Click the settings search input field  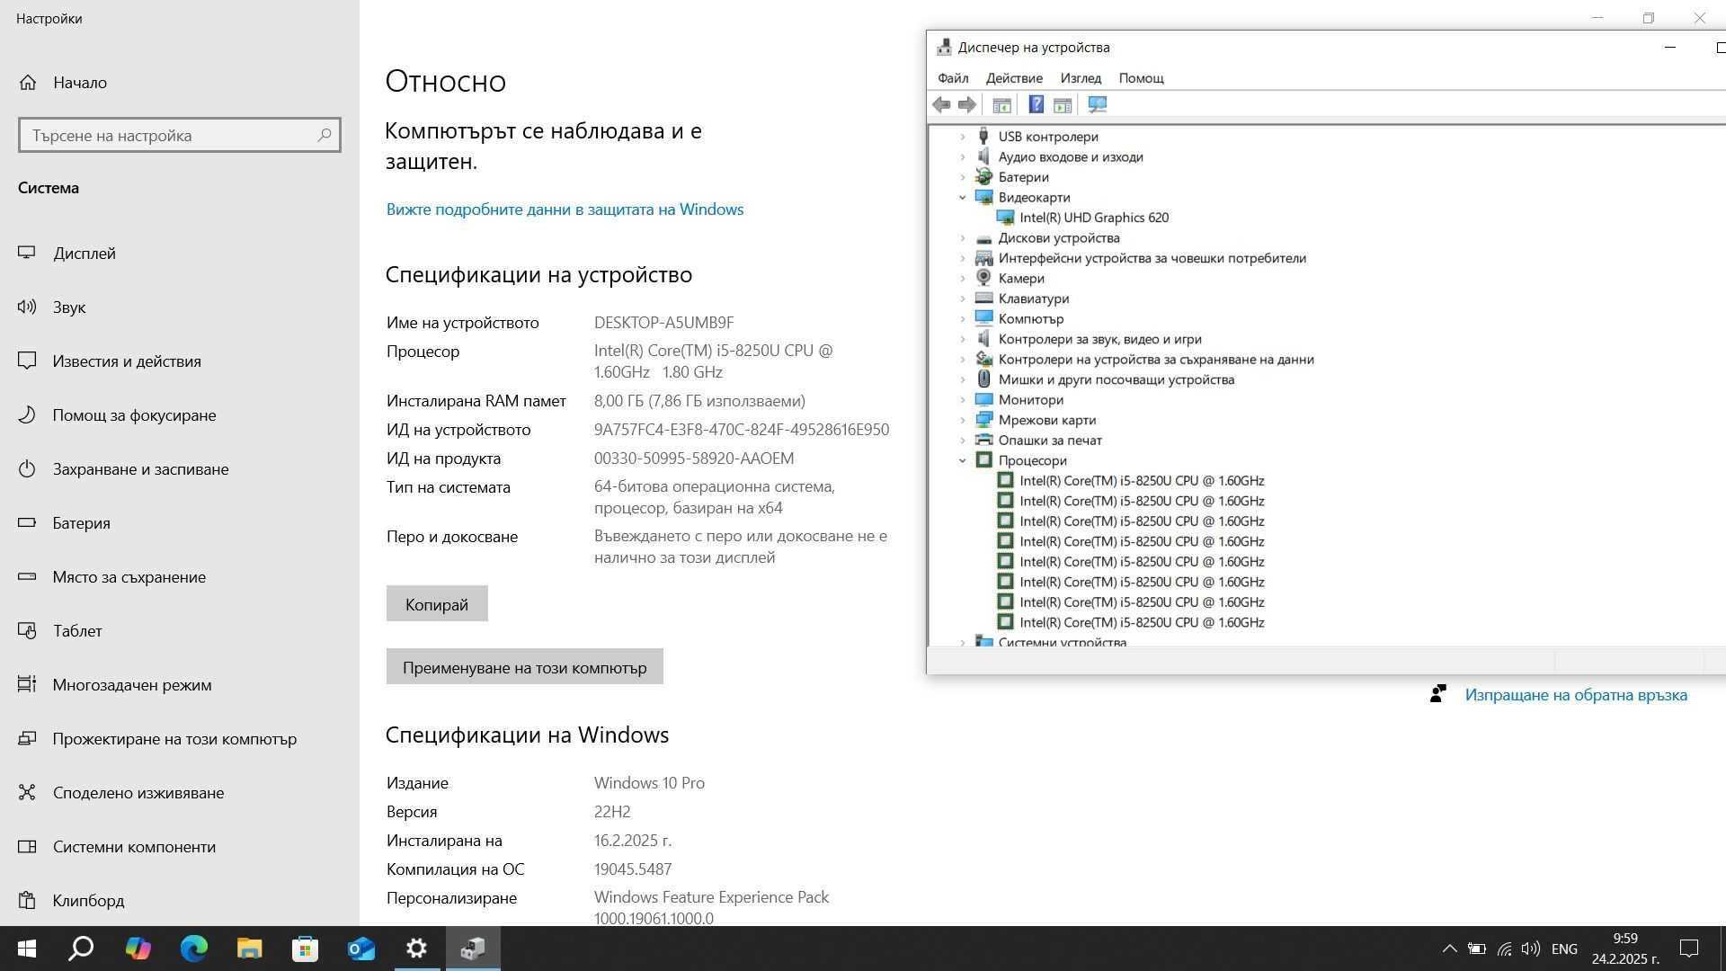(179, 135)
